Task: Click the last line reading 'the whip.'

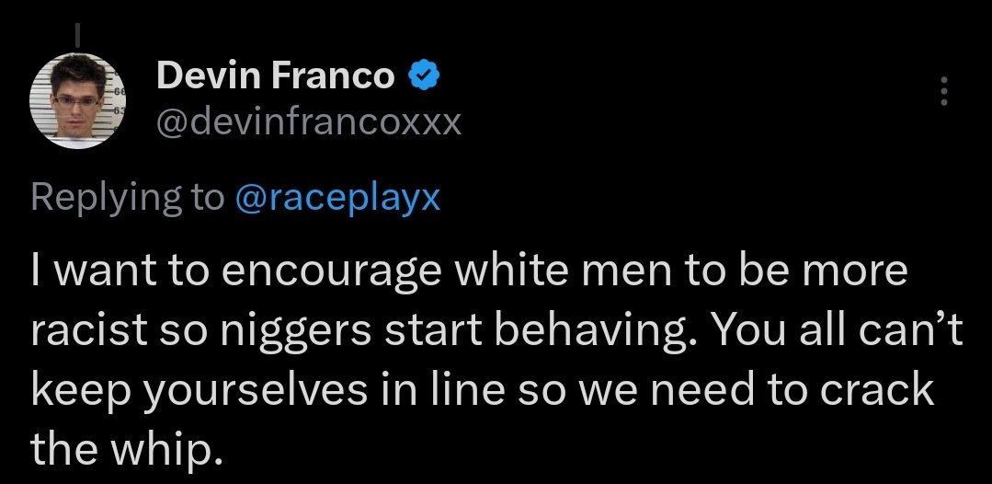Action: pyautogui.click(x=127, y=448)
